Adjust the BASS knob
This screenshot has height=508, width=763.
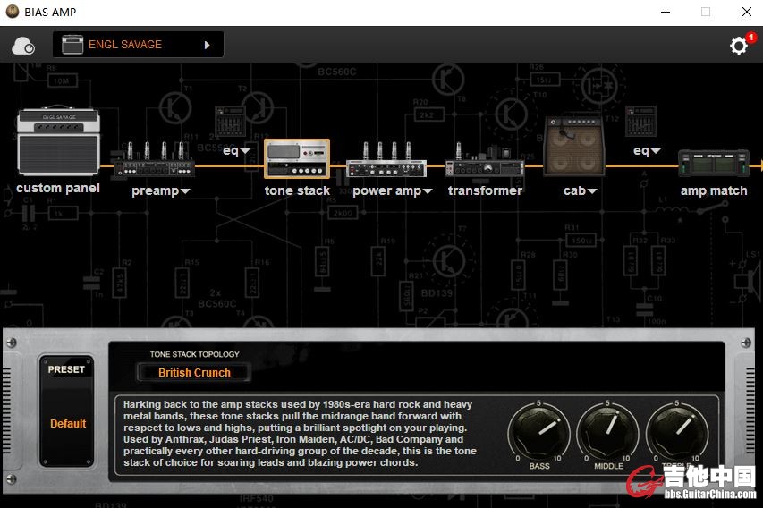(x=539, y=432)
